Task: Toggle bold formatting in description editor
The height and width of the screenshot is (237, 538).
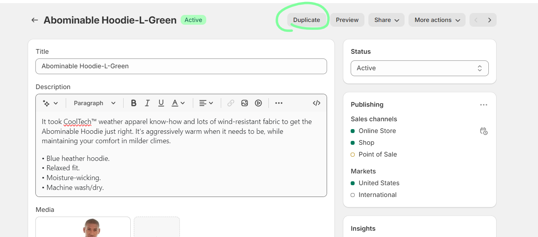Action: click(x=133, y=103)
